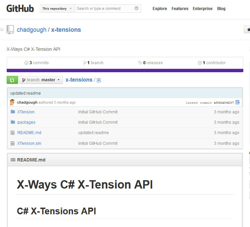Image resolution: width=250 pixels, height=227 pixels.
Task: Click the new file plus icon
Action: [x=99, y=80]
